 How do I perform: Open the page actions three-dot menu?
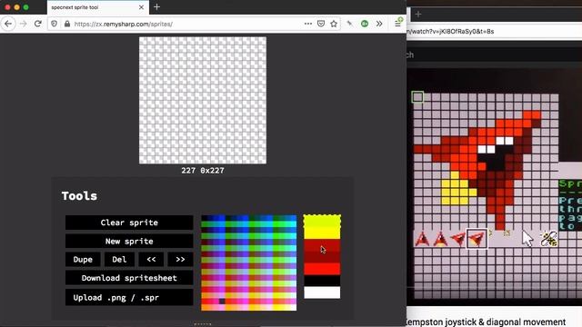click(x=308, y=24)
